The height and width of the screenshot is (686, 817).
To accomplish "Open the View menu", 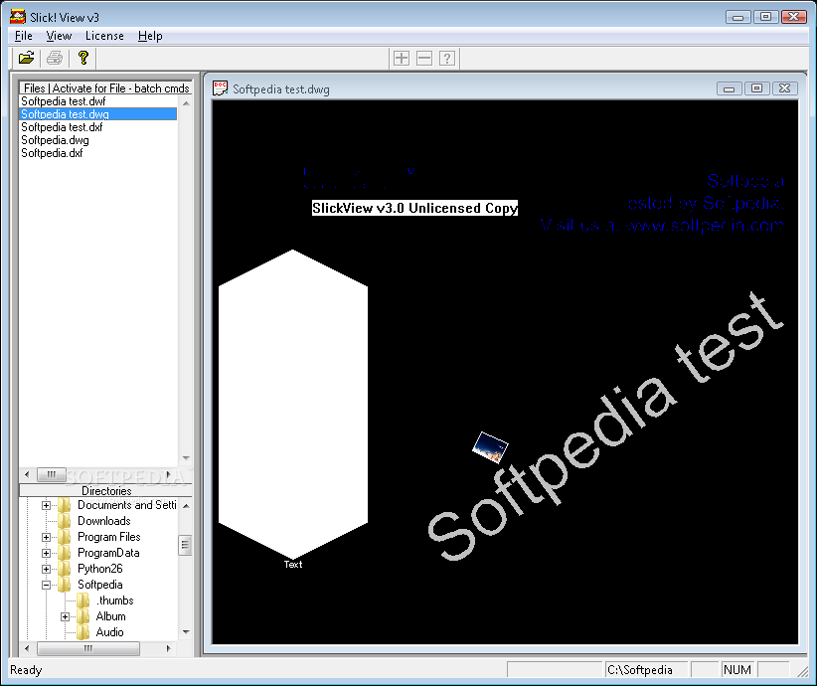I will [x=59, y=36].
